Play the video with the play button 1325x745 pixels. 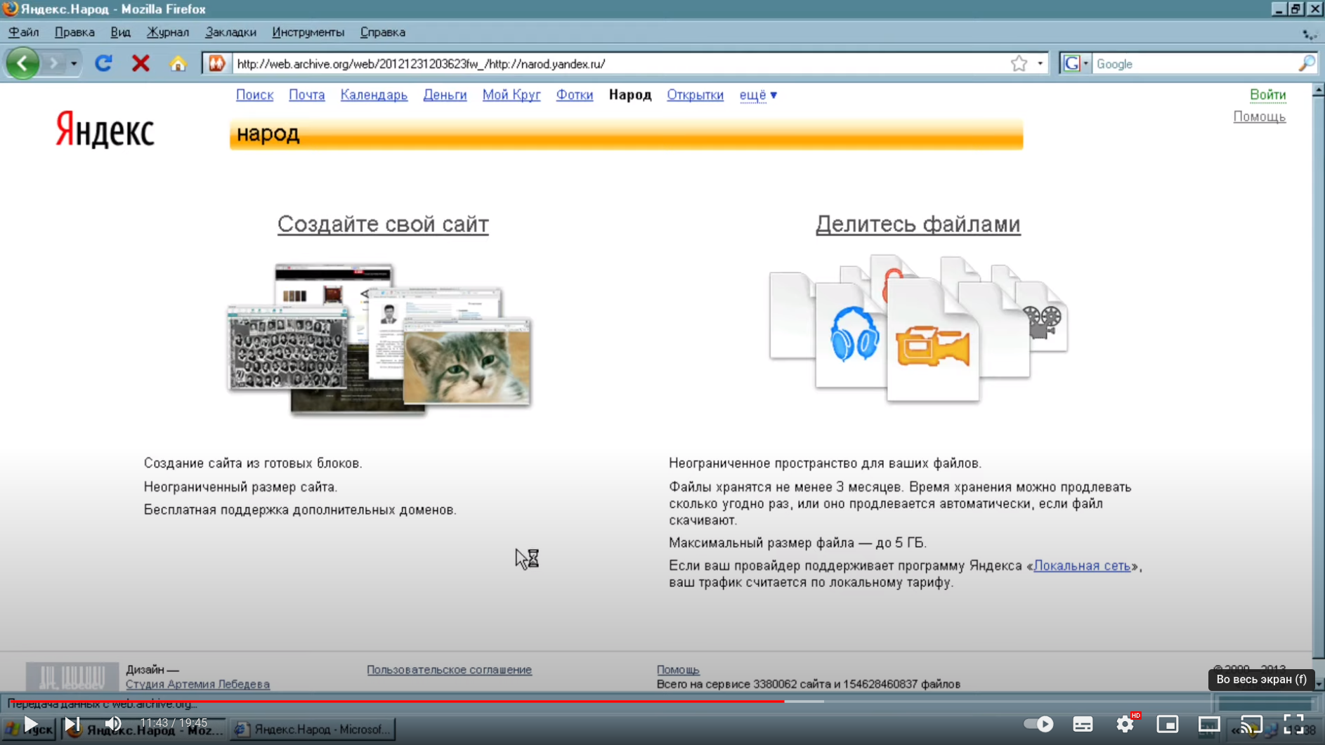(30, 723)
